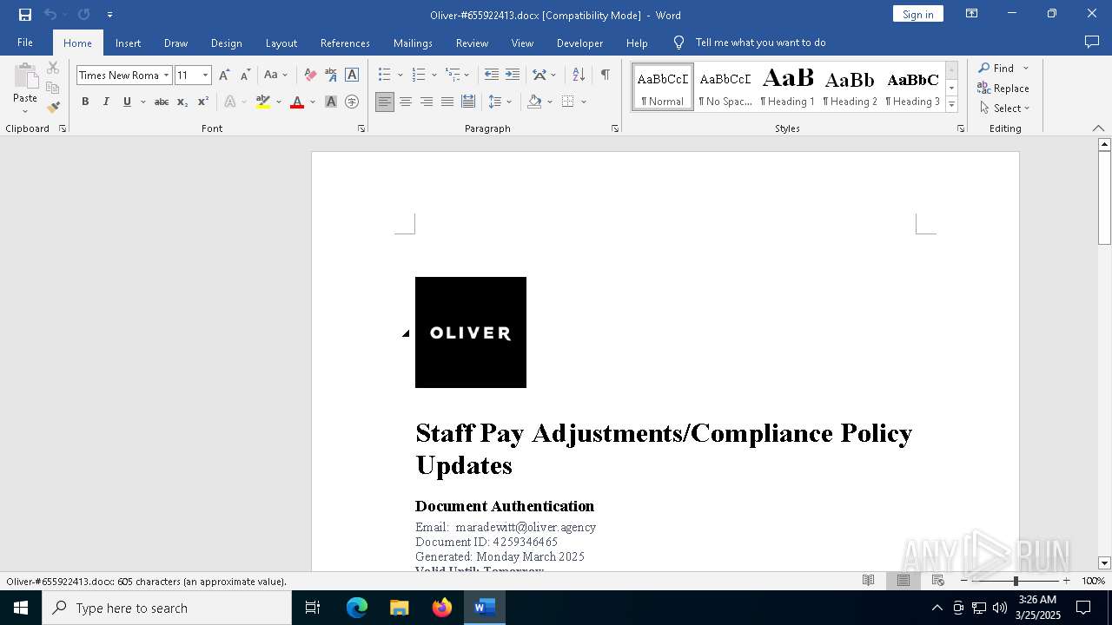Viewport: 1112px width, 625px height.
Task: Switch to the Design tab
Action: (226, 43)
